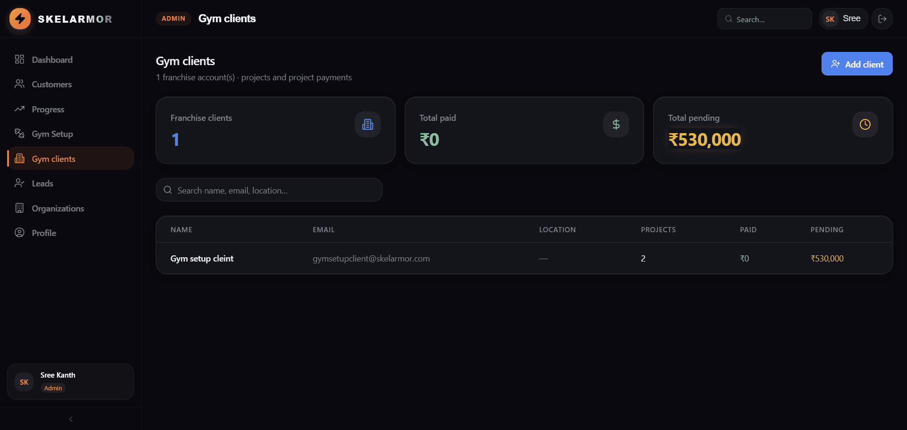907x430 pixels.
Task: Click the Organizations building icon
Action: tap(19, 208)
